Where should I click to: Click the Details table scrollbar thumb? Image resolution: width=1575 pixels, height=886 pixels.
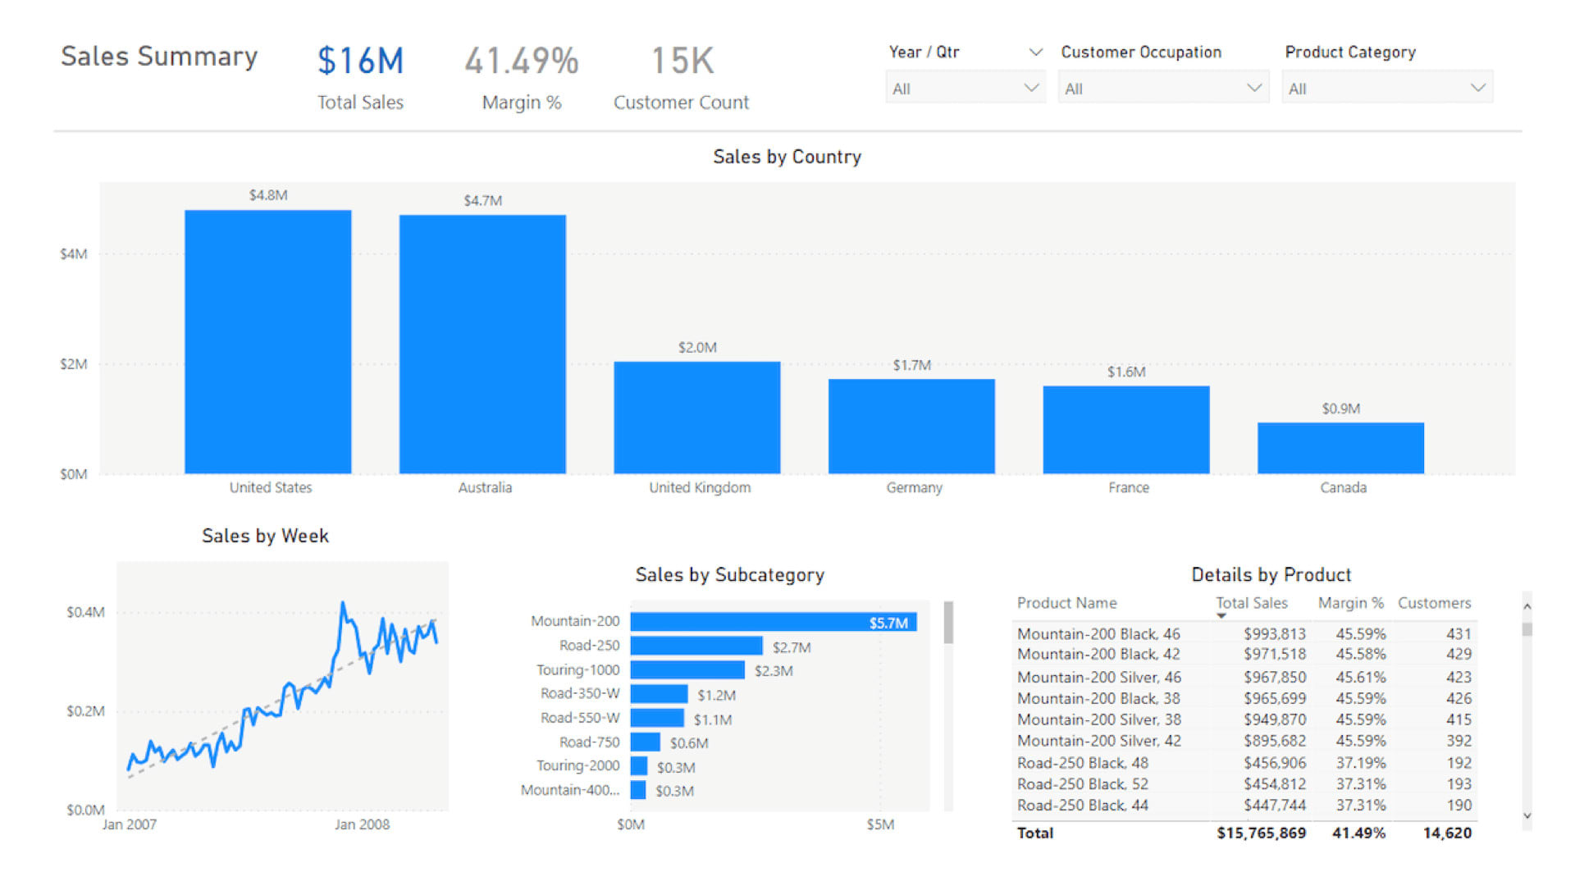click(x=1527, y=629)
